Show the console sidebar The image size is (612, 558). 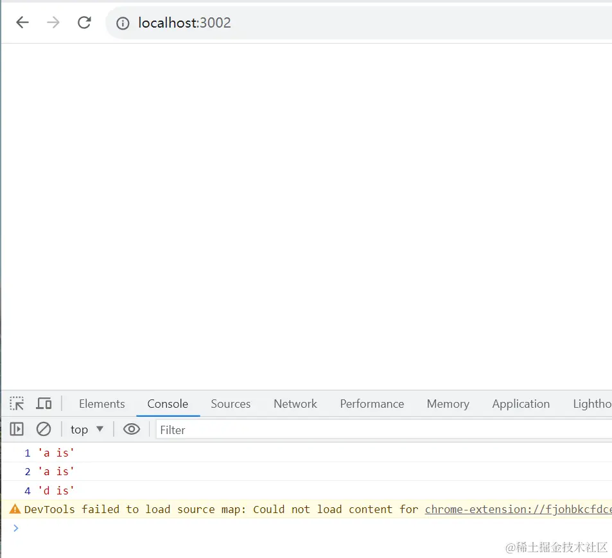[x=17, y=429]
